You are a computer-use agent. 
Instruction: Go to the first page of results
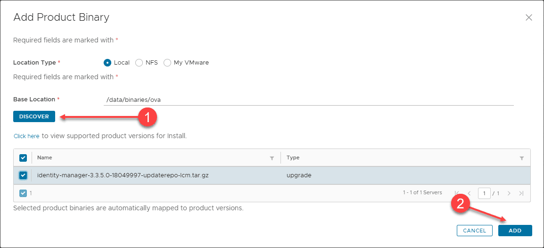point(457,193)
